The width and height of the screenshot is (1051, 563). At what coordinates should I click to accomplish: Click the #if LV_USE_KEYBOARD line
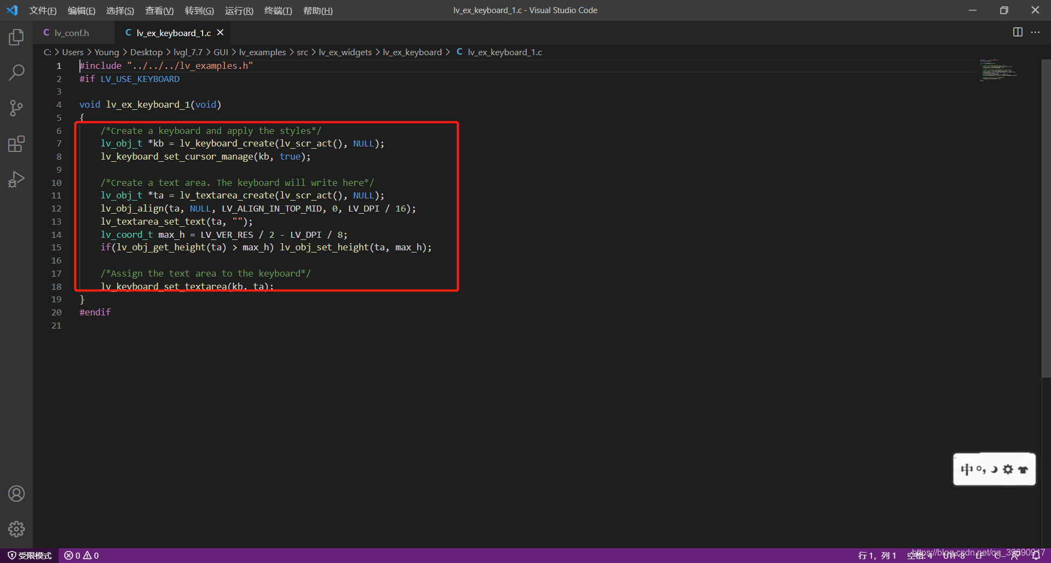(x=129, y=79)
